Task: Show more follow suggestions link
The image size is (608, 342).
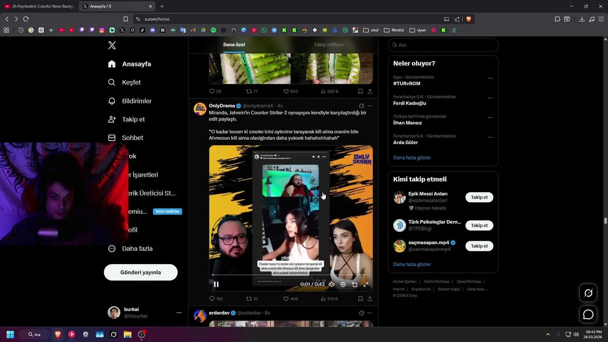Action: [x=412, y=264]
